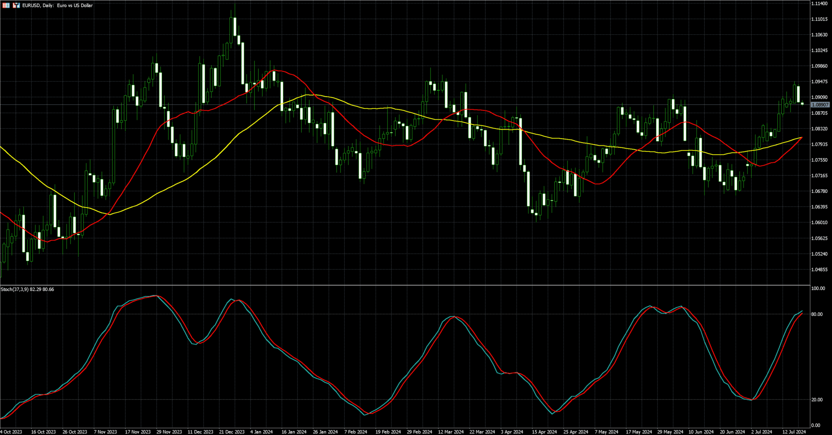This screenshot has width=832, height=435.
Task: Click the 15 Apr 2024 date label
Action: [544, 432]
